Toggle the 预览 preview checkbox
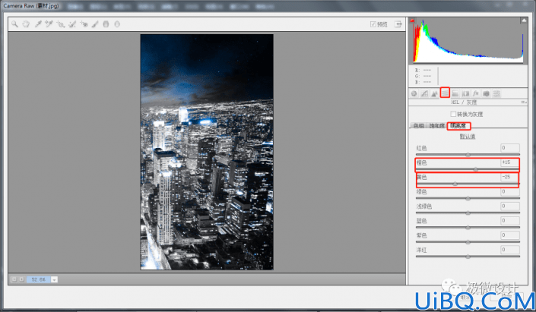 (373, 24)
